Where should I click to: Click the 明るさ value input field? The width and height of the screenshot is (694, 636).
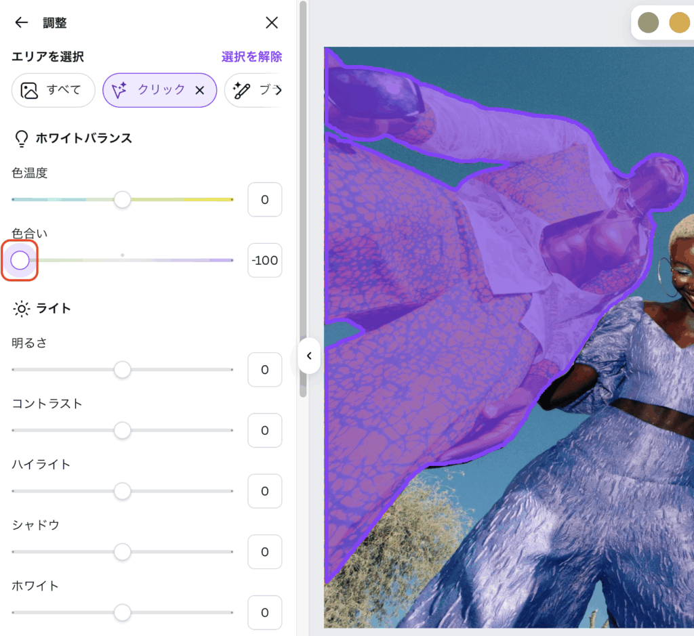click(264, 370)
